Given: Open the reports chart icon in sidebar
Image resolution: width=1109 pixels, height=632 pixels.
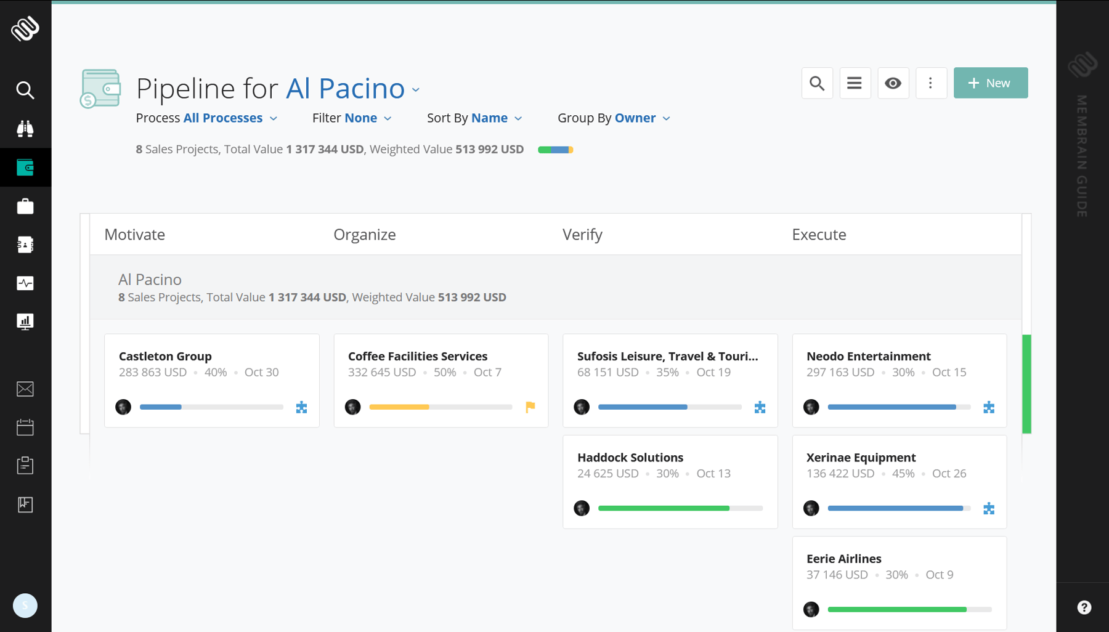Looking at the screenshot, I should tap(25, 322).
